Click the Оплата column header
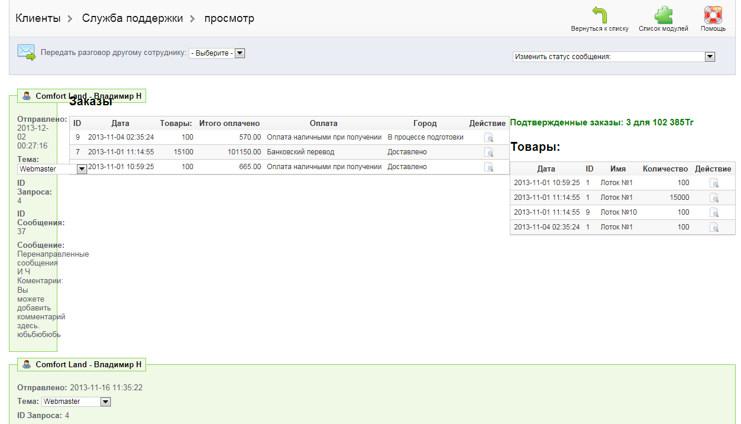 click(x=323, y=124)
